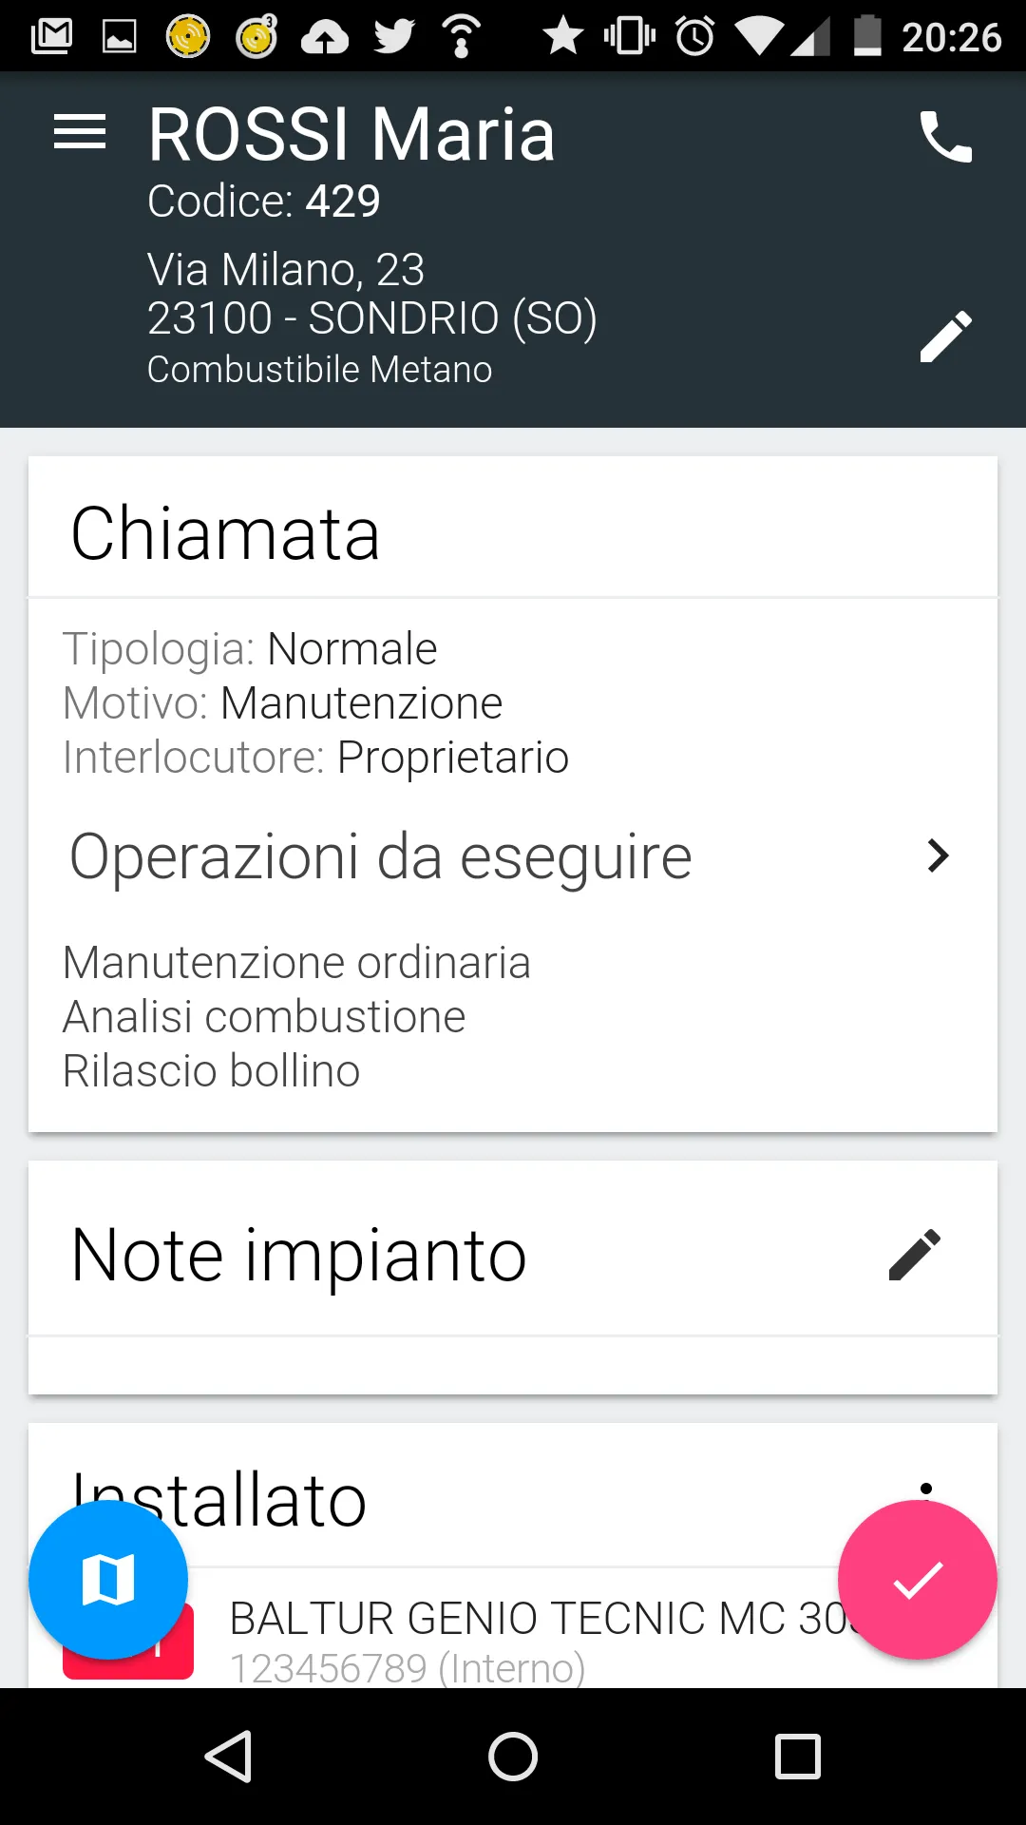Edit Note impianto with pencil icon
Screen dimensions: 1026x1825
(915, 1255)
